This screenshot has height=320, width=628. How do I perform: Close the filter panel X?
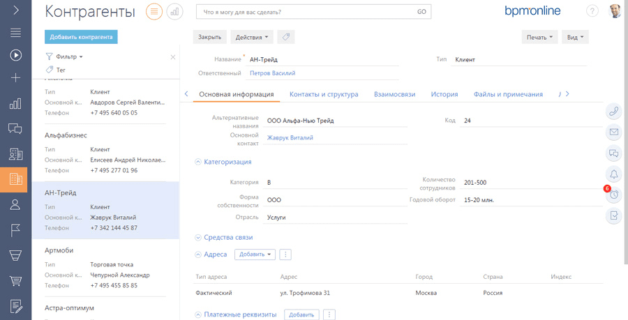click(x=173, y=57)
